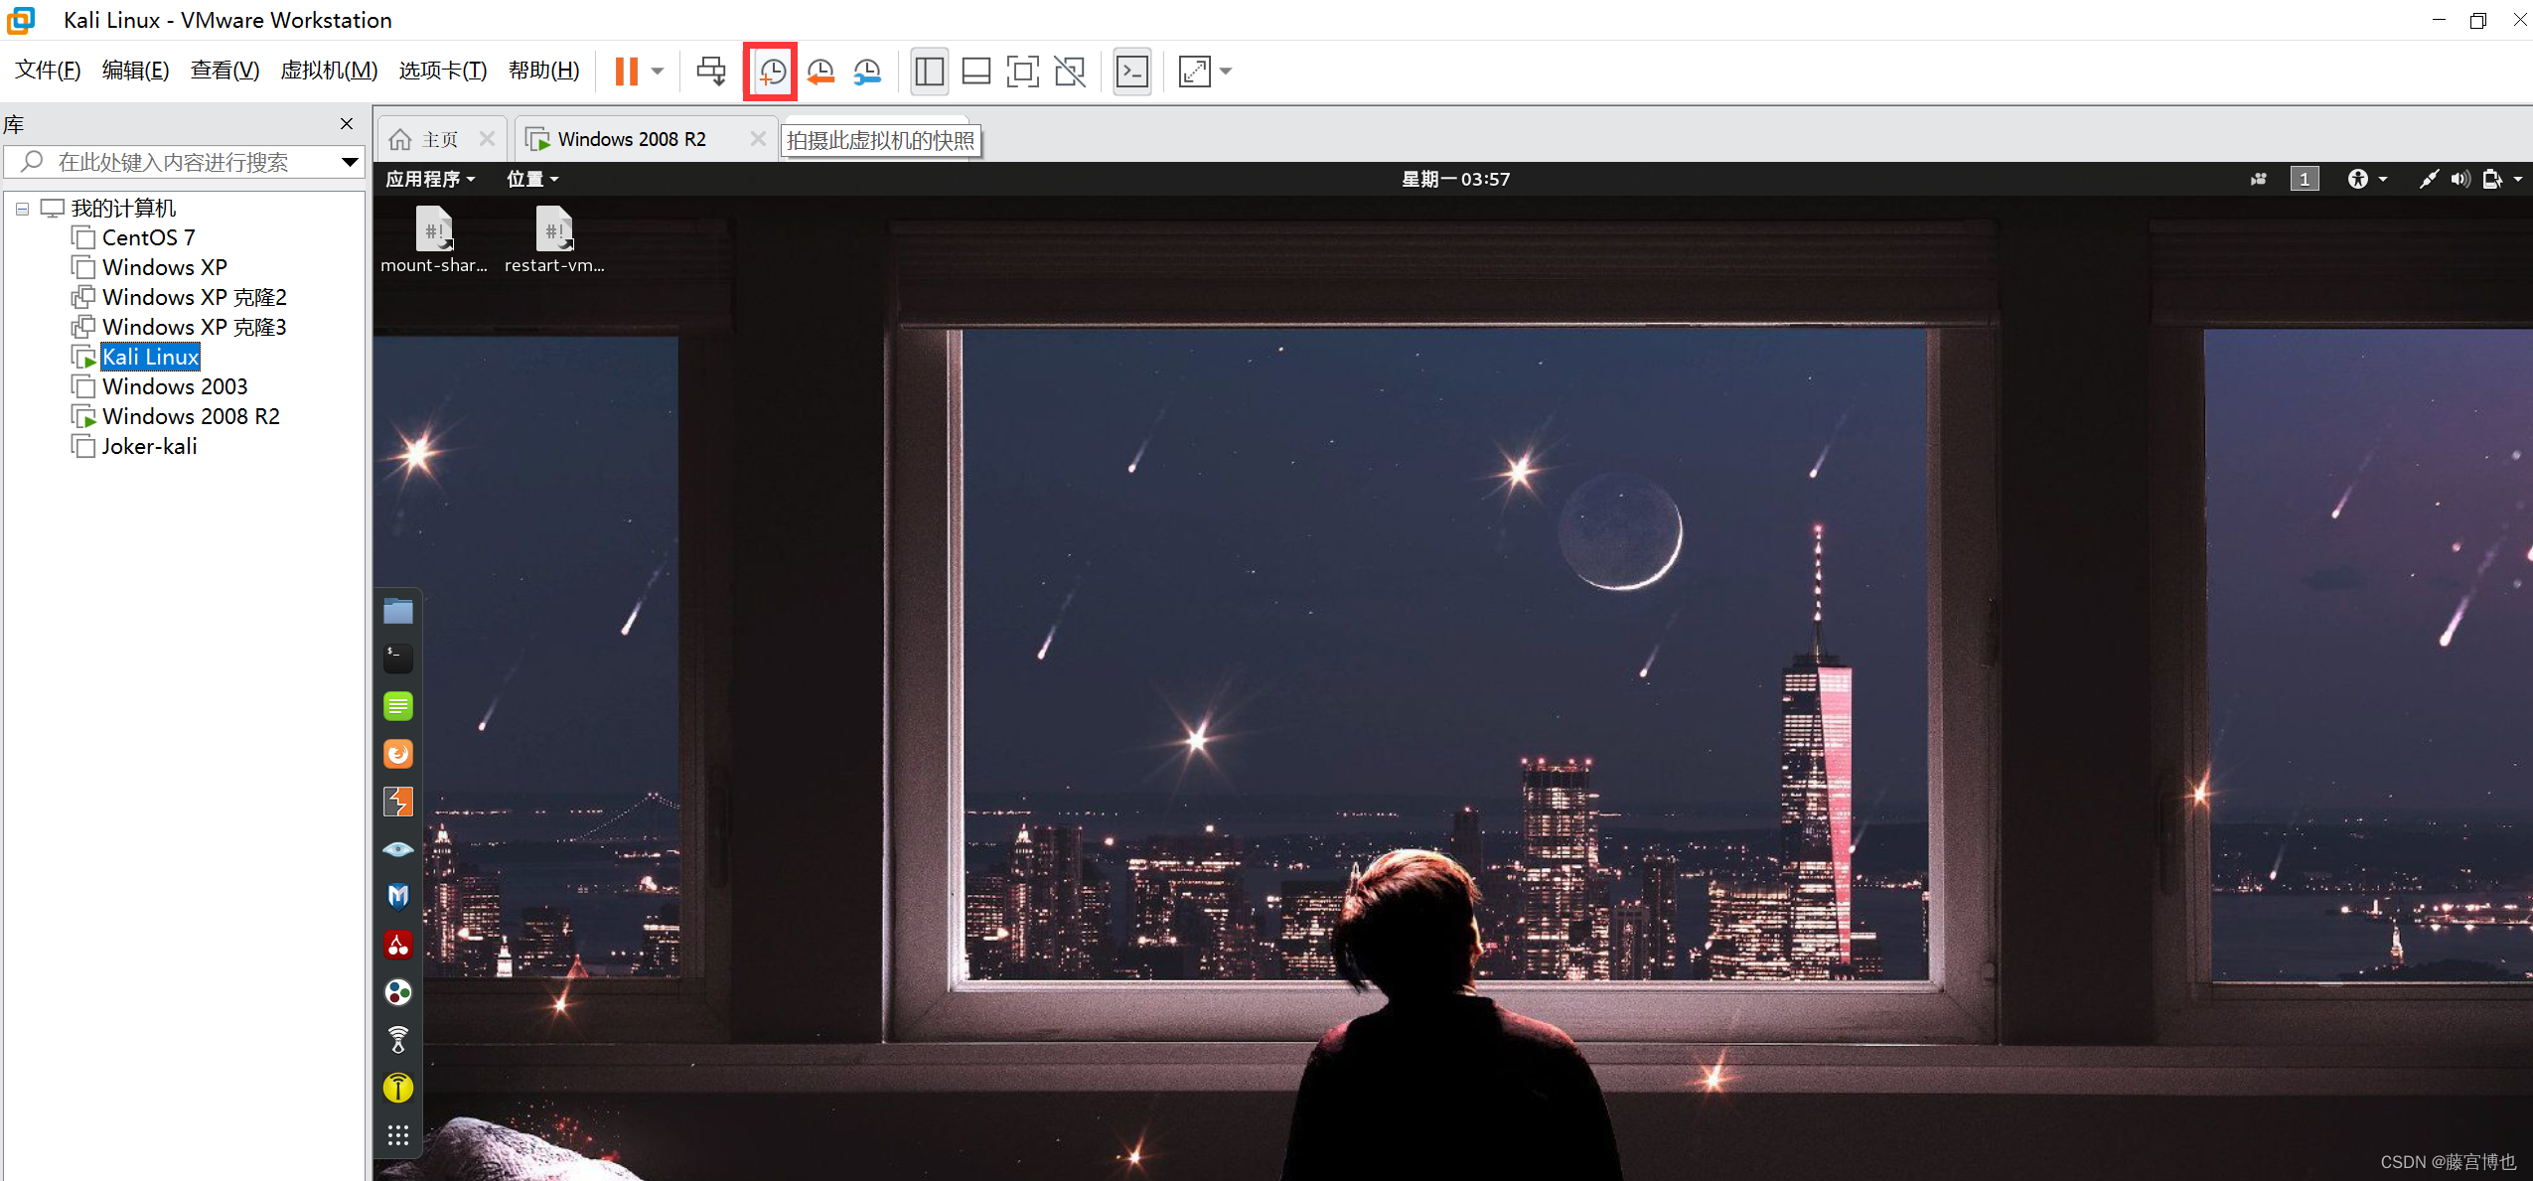Take a snapshot of this VM
The height and width of the screenshot is (1181, 2533).
(x=771, y=71)
